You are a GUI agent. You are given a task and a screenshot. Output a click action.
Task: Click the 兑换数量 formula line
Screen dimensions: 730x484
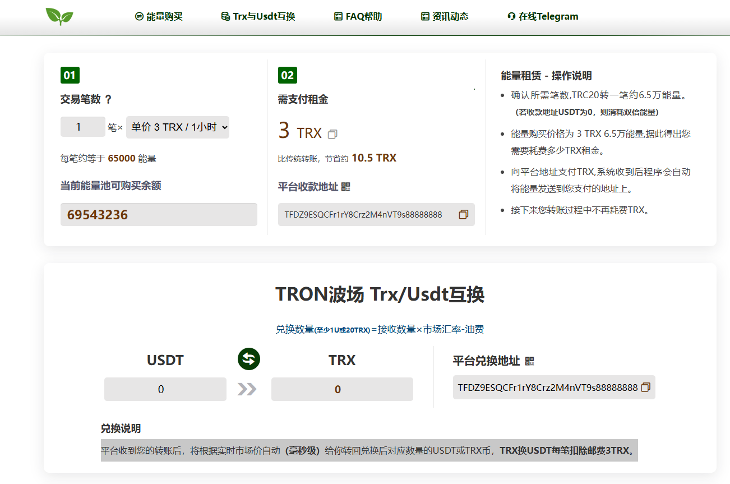[x=380, y=329]
